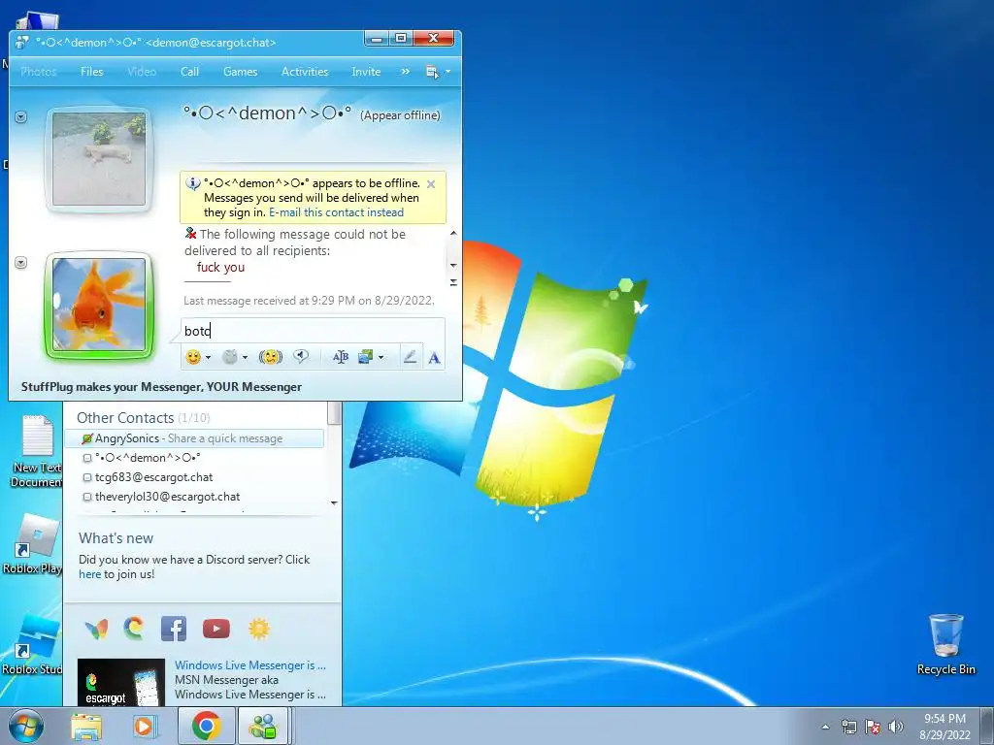Click the contact's cat display picture
The height and width of the screenshot is (745, 994).
pos(99,159)
